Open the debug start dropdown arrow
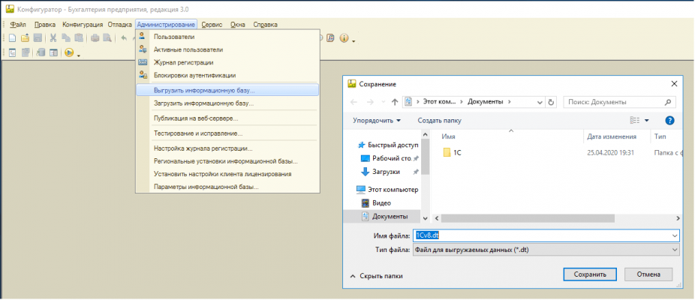 tap(79, 55)
